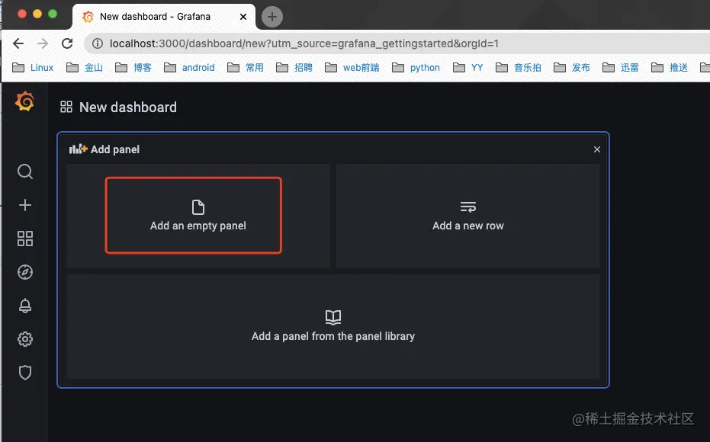Viewport: 710px width, 442px height.
Task: Open the 常用 bookmark folder
Action: [246, 67]
